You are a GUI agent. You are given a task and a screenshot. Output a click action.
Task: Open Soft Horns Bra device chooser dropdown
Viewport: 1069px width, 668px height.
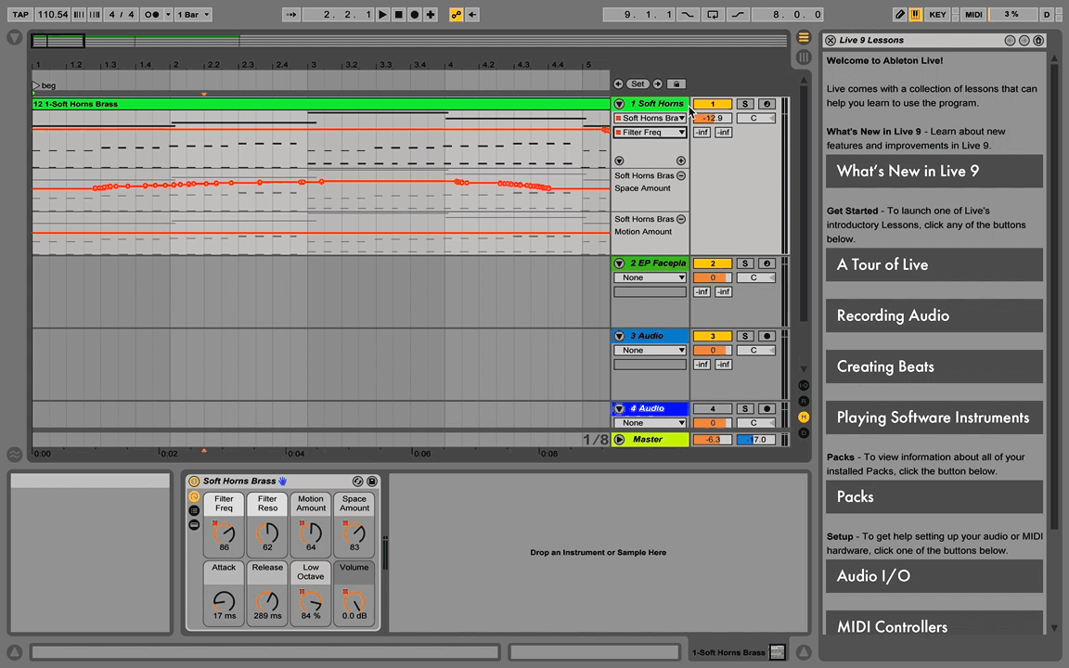[650, 118]
